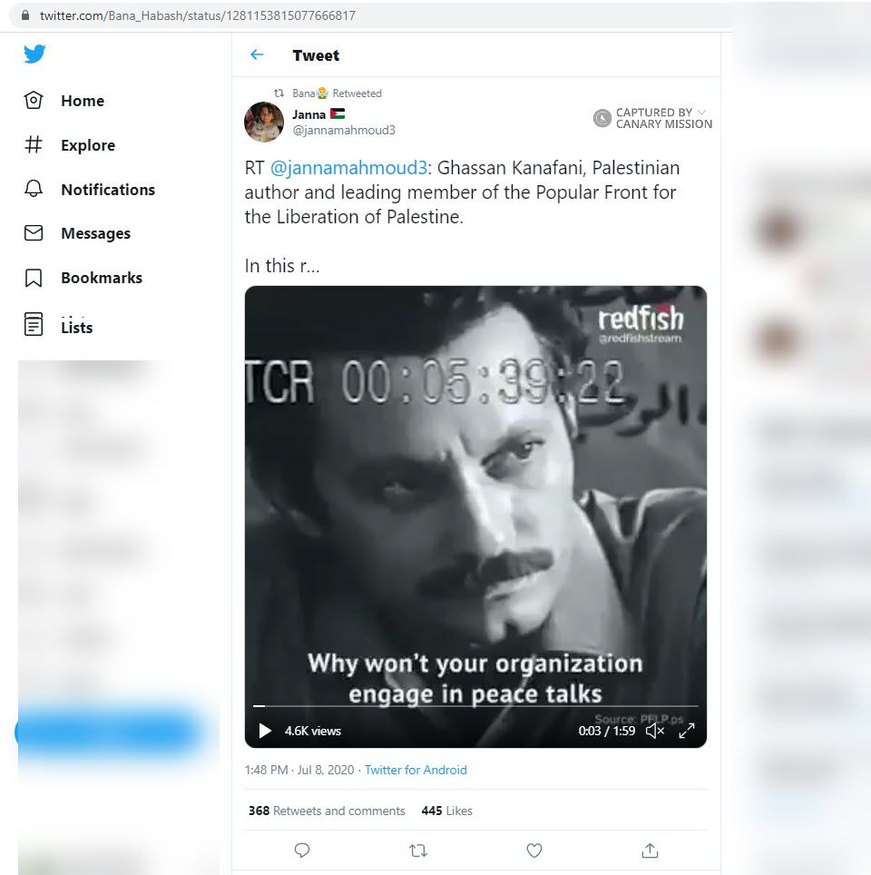Click the Twitter for Android link

point(416,770)
